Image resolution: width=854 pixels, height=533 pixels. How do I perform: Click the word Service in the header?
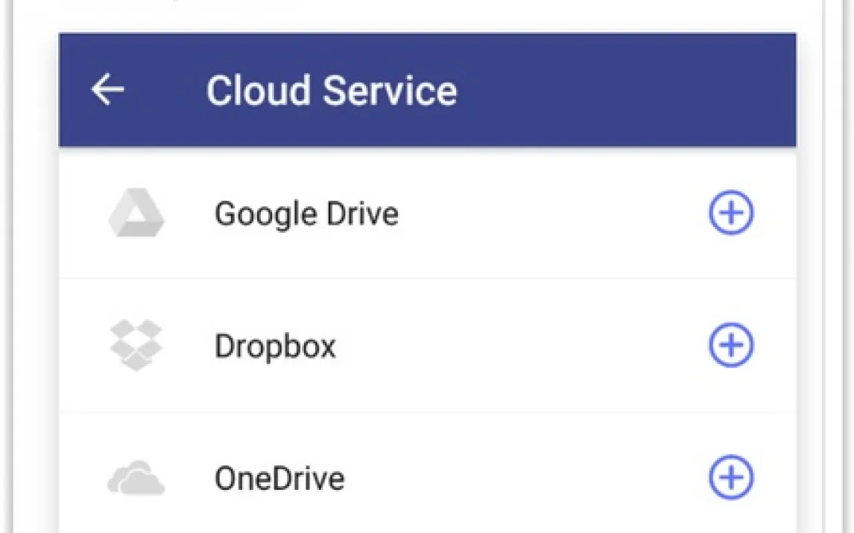pyautogui.click(x=389, y=90)
